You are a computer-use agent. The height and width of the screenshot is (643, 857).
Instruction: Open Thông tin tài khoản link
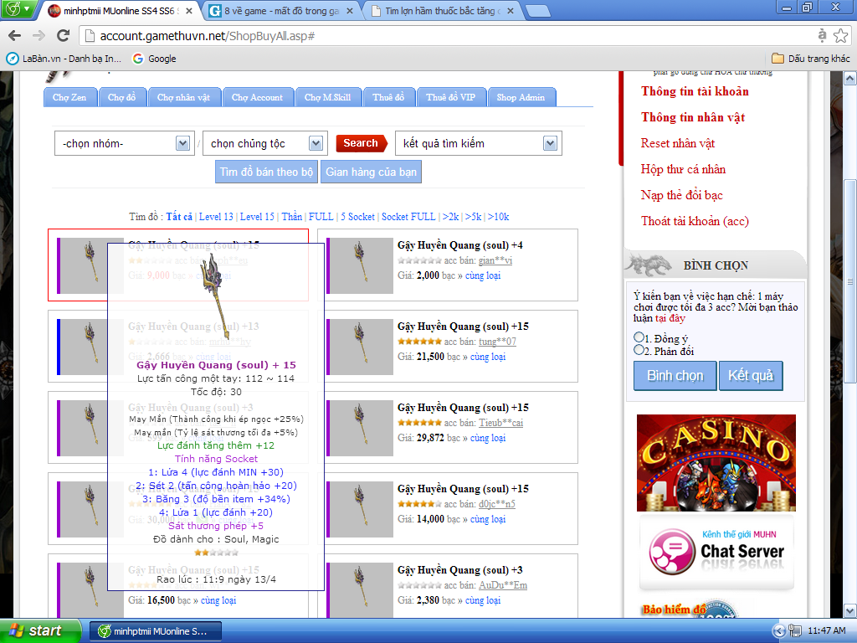tap(695, 91)
